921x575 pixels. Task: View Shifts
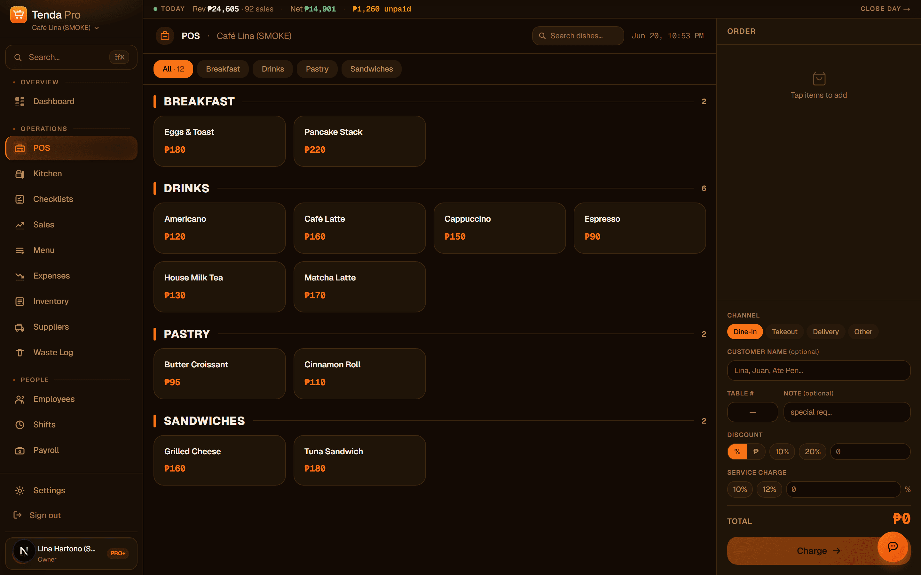pyautogui.click(x=71, y=425)
